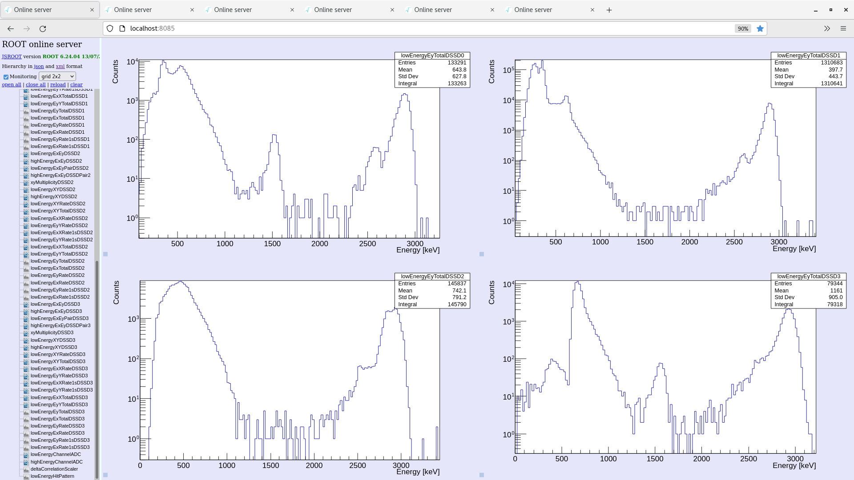Click icon next to xyMultiplicityDSSD3
Screen dimensions: 854x480
click(x=26, y=333)
